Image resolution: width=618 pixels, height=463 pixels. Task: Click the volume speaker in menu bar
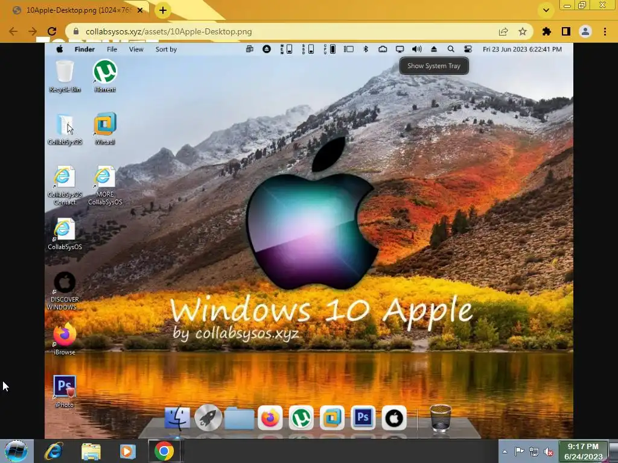(x=416, y=49)
